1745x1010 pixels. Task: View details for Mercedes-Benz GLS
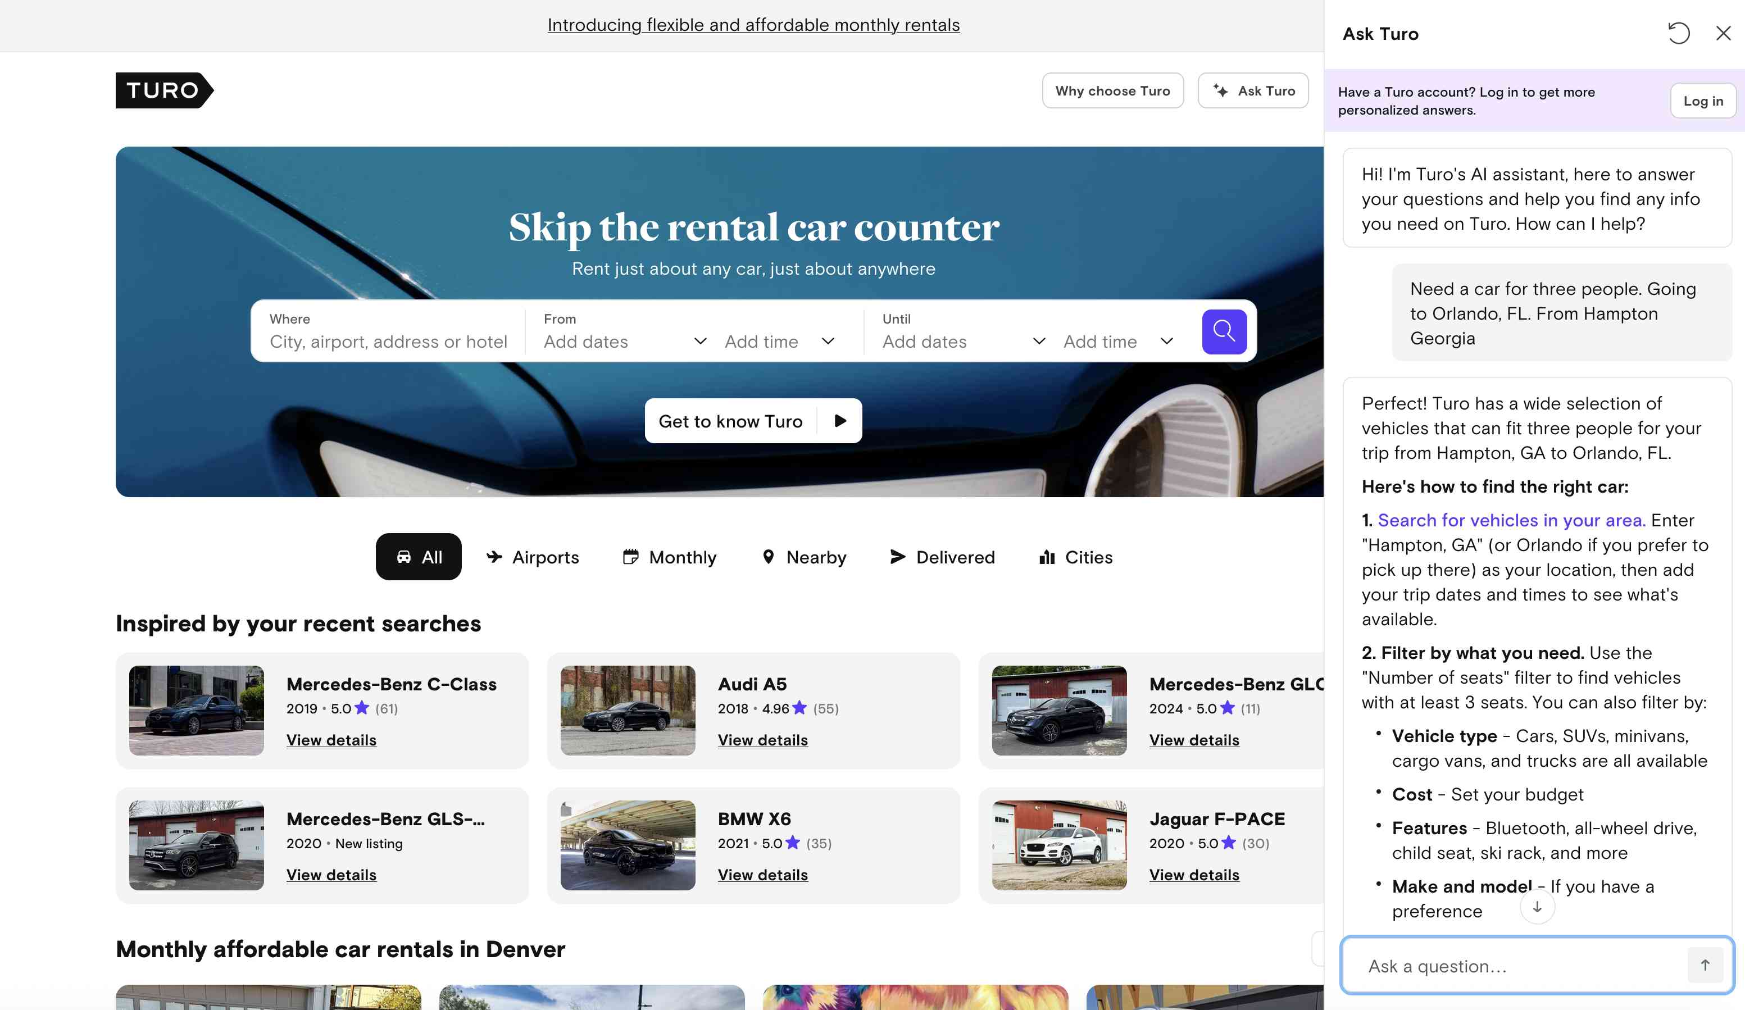tap(331, 875)
